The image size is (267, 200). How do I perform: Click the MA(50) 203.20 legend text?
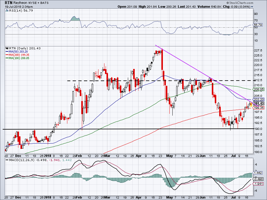[x=18, y=51]
